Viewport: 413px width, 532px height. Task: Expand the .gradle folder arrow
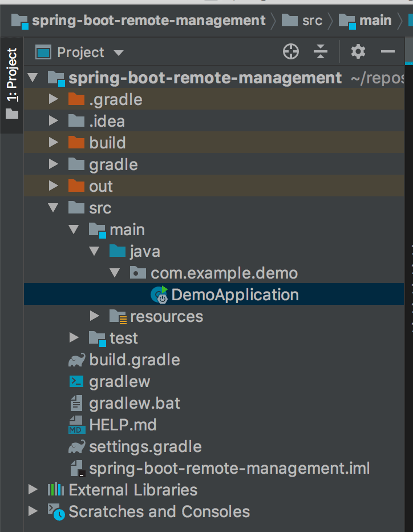pos(53,99)
